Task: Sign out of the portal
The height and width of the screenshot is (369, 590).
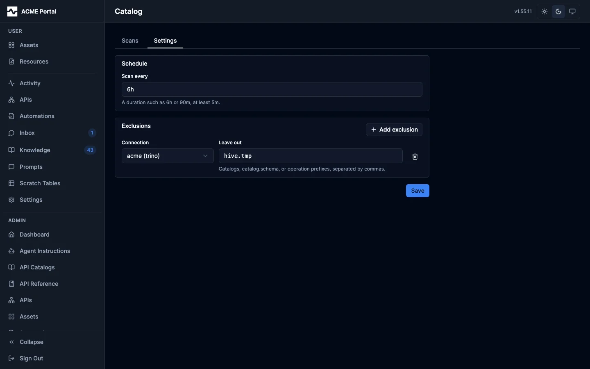Action: coord(52,358)
